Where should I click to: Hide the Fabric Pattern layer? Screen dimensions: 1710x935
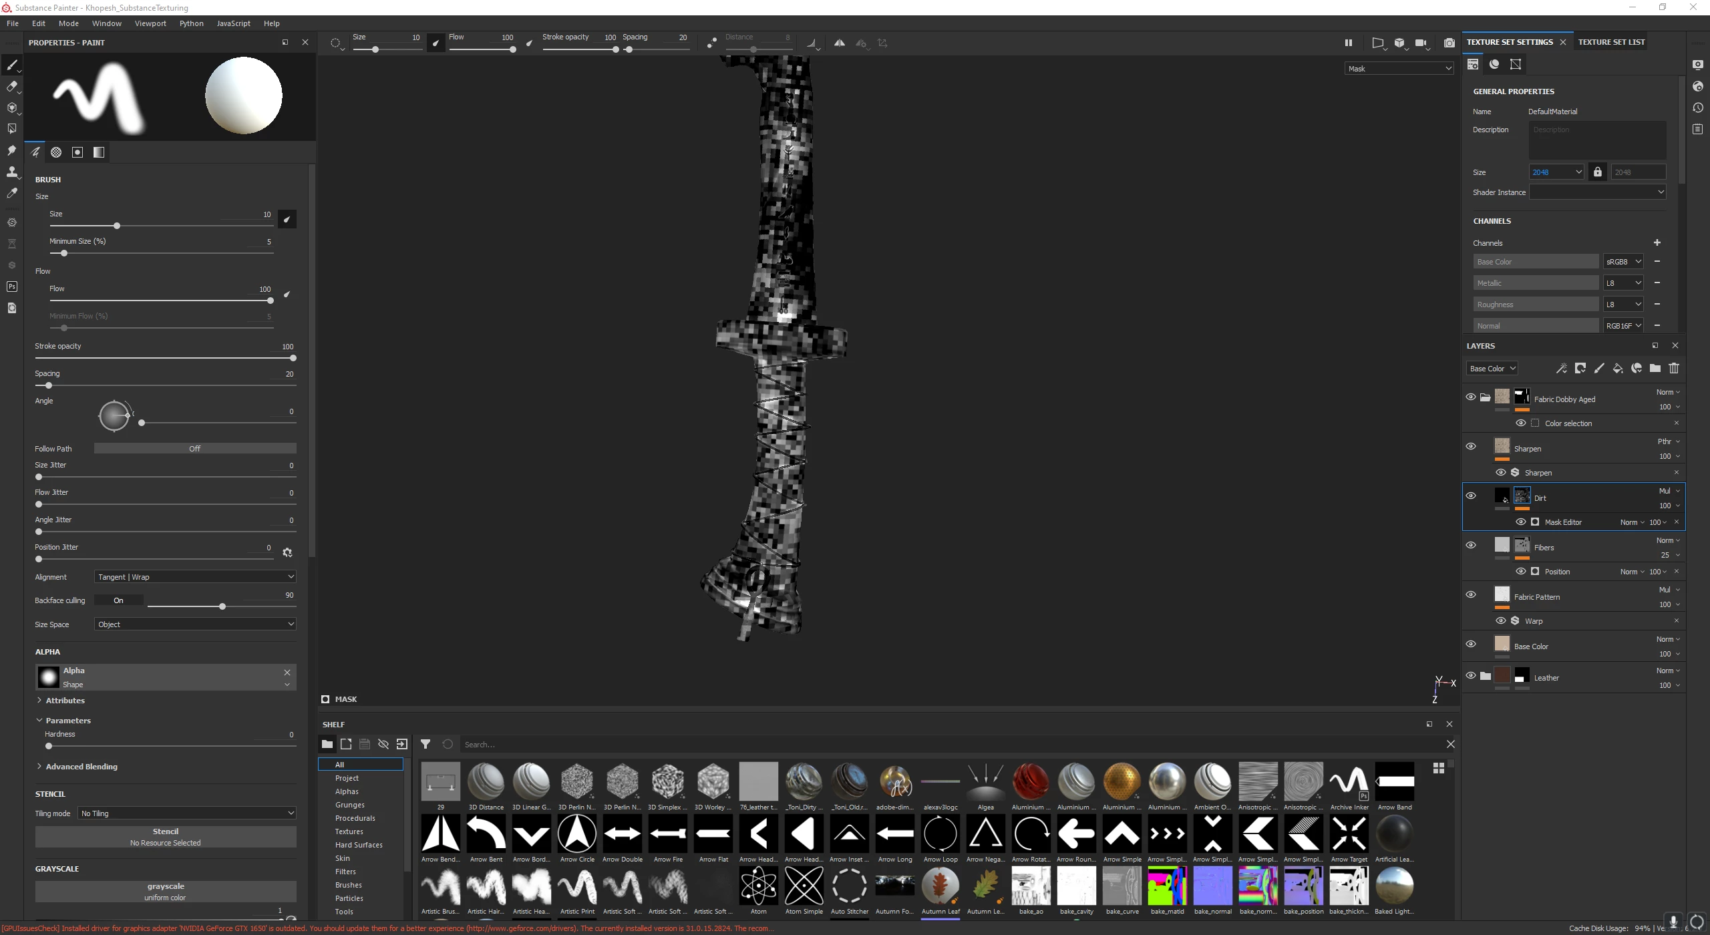click(x=1470, y=594)
